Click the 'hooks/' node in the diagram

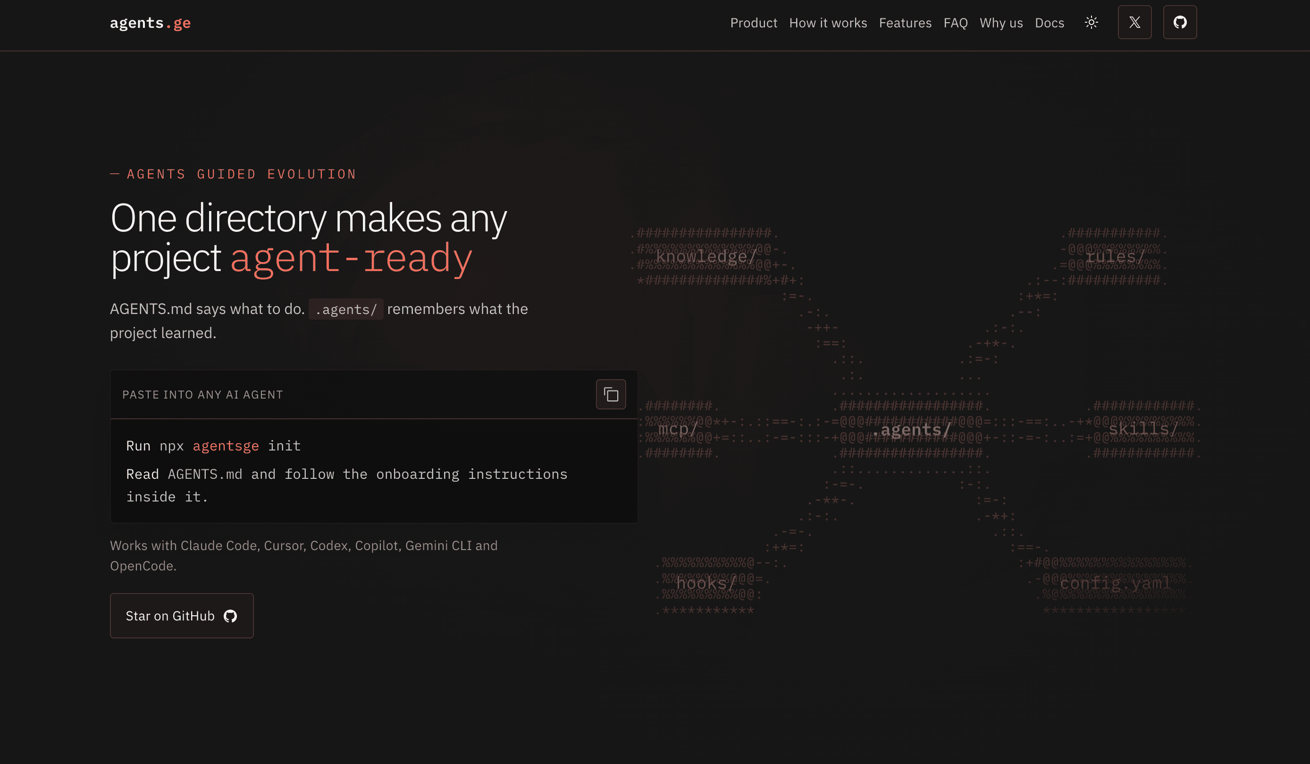click(x=706, y=584)
